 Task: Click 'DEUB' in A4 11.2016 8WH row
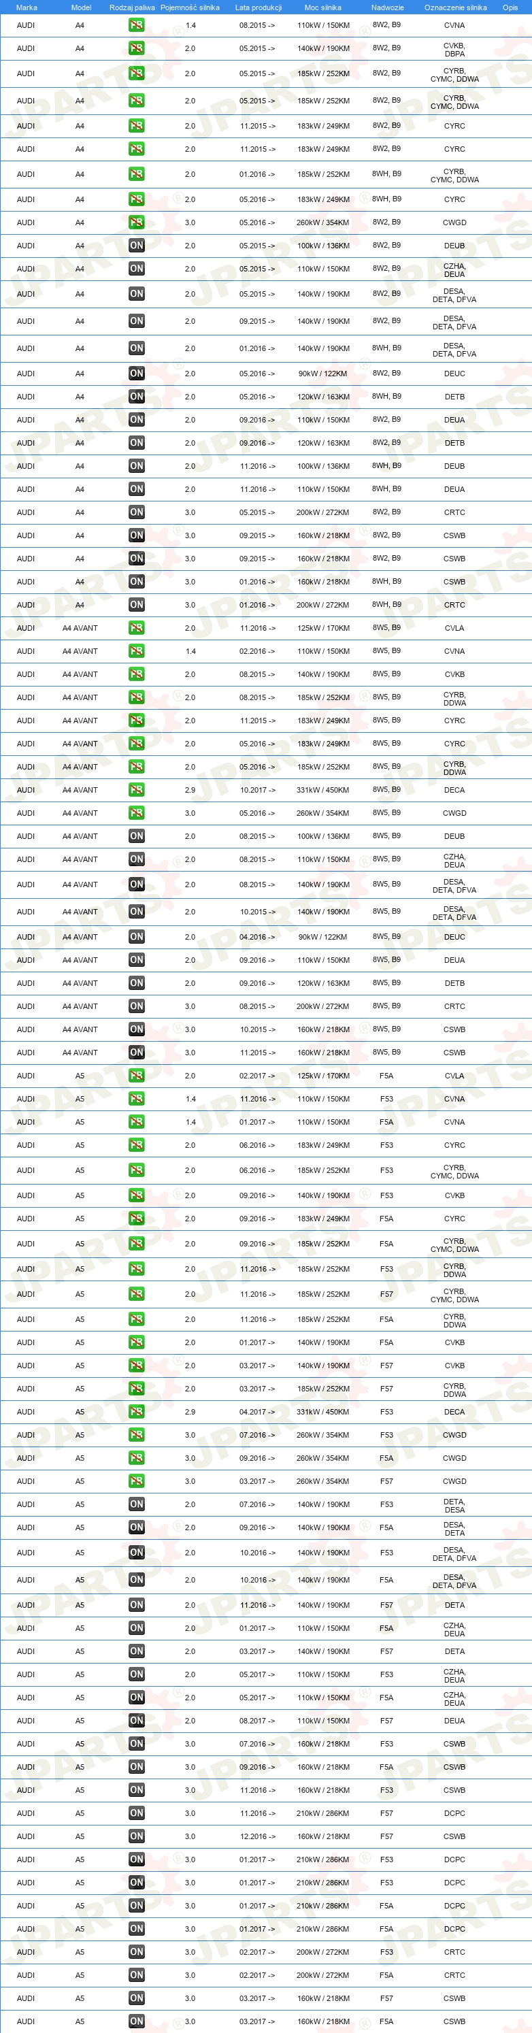[x=454, y=467]
